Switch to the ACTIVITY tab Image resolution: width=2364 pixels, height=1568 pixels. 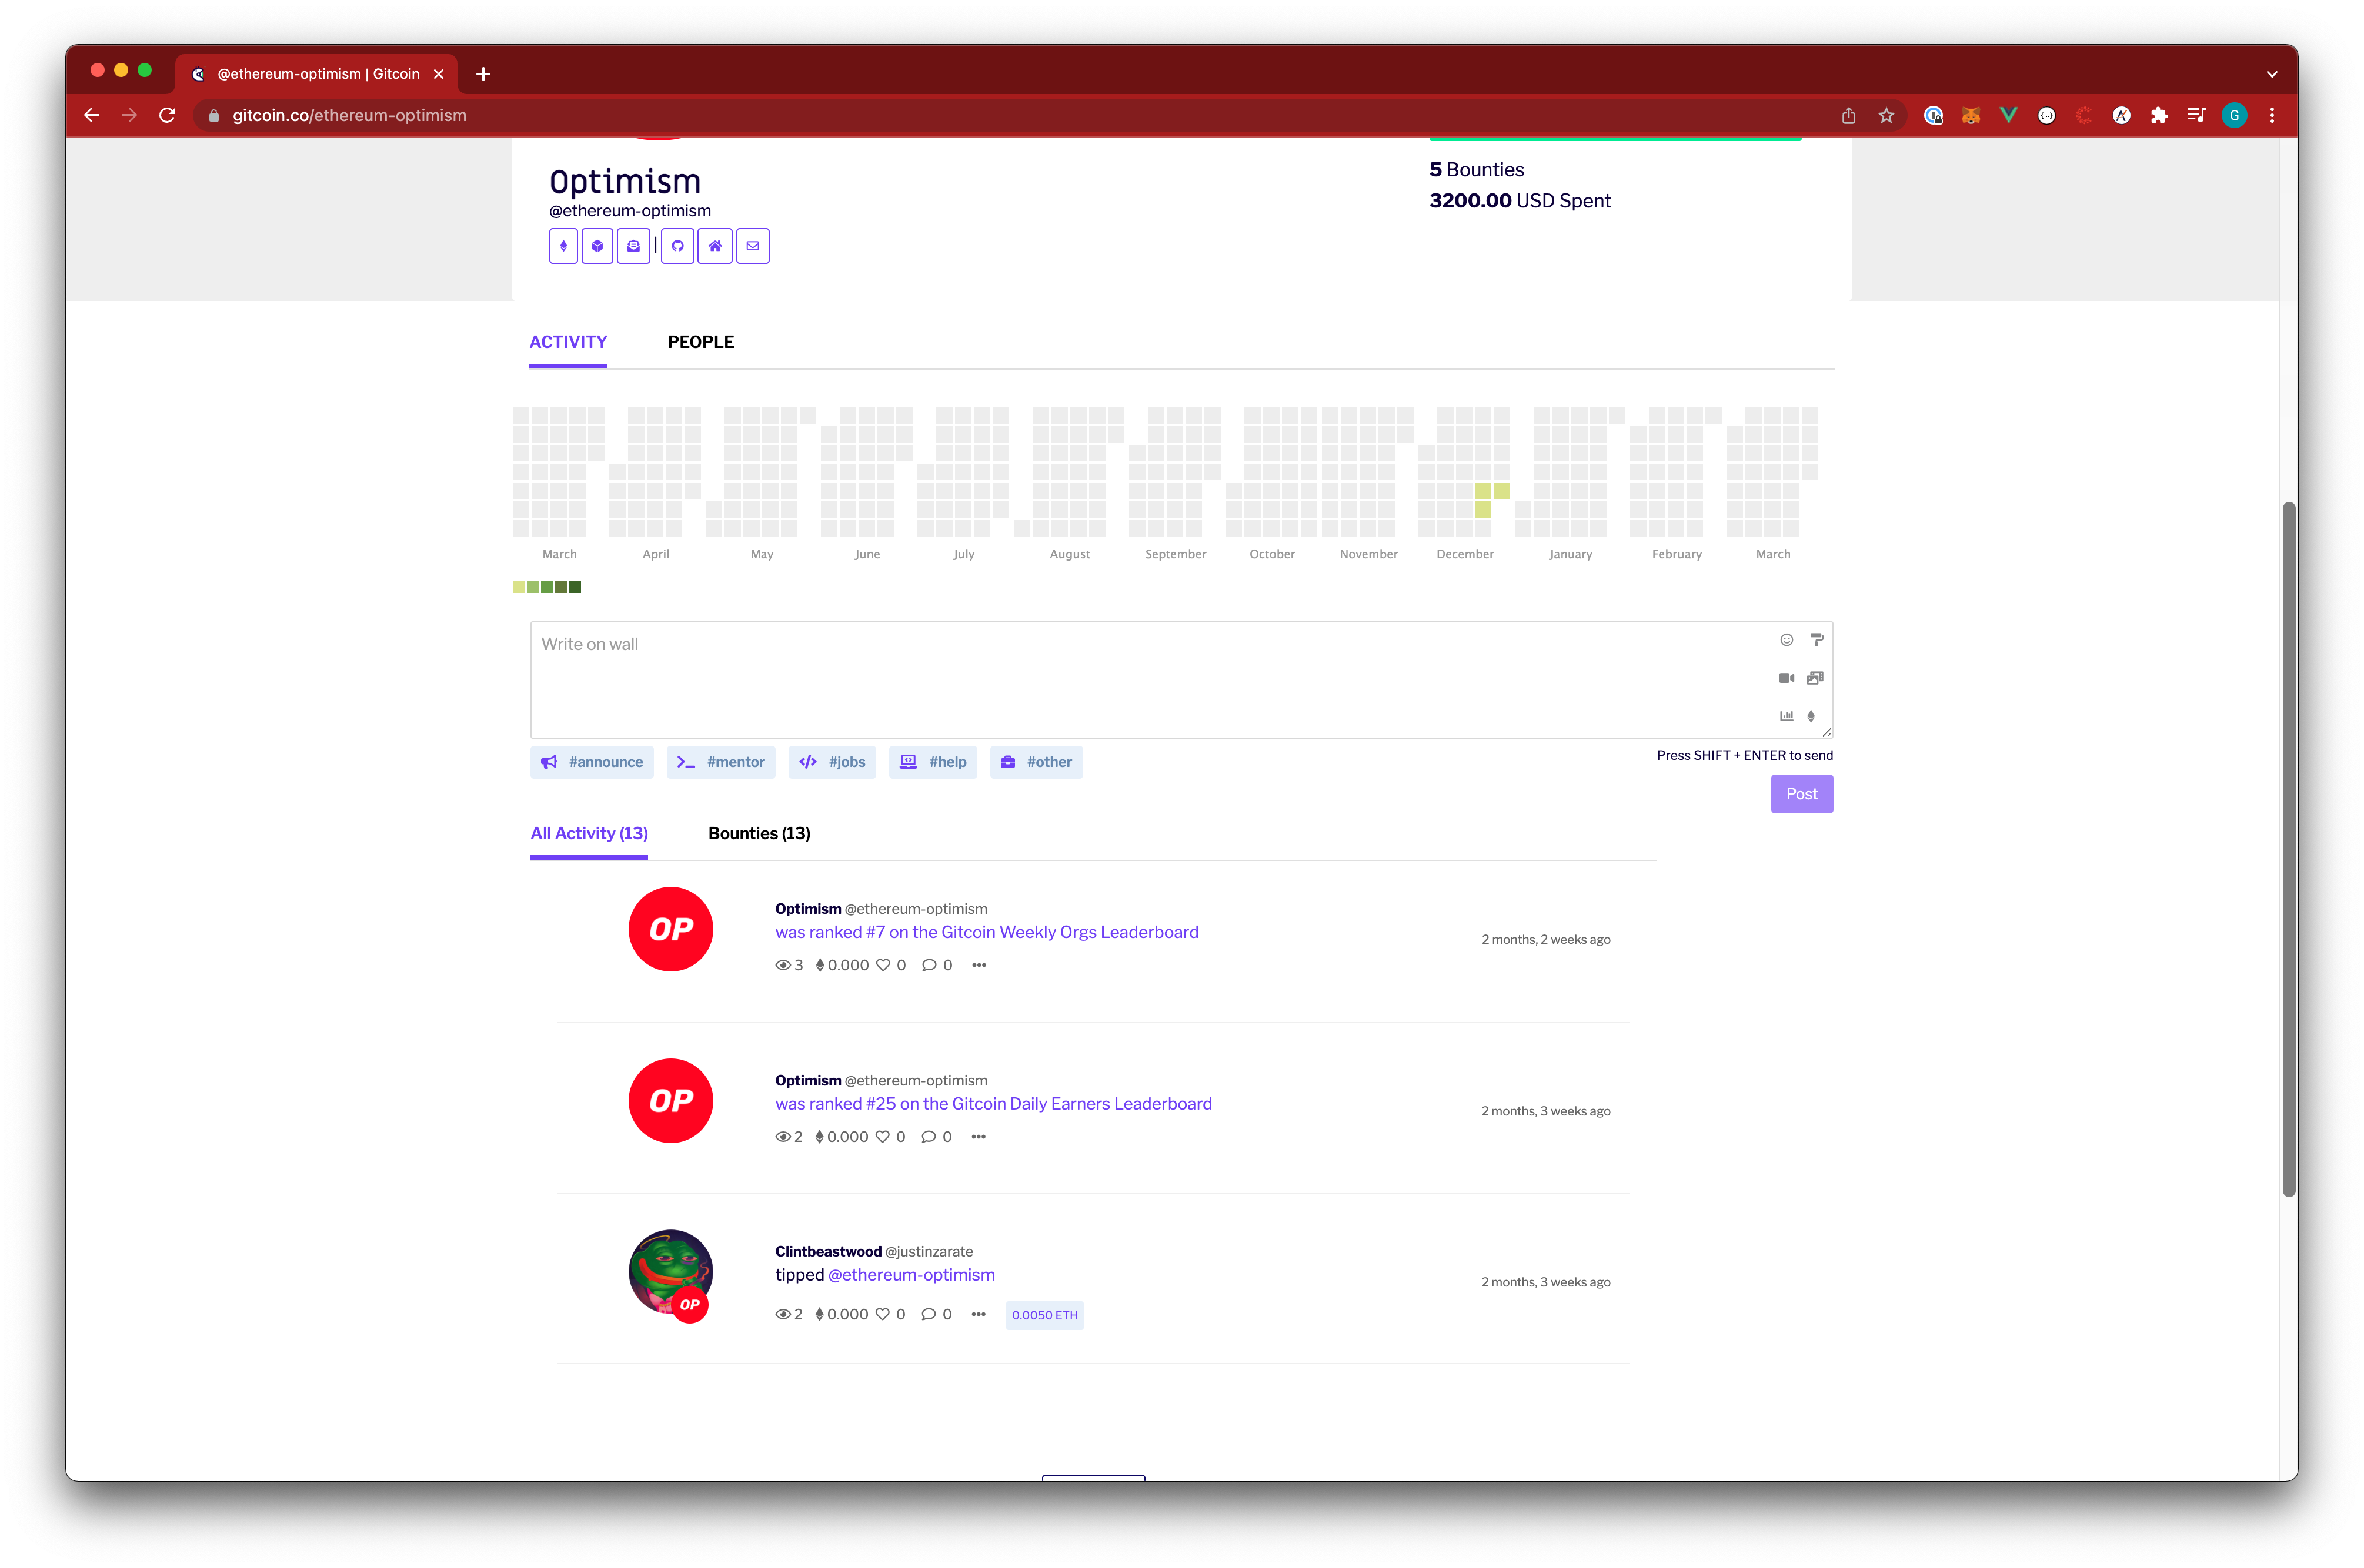point(568,342)
